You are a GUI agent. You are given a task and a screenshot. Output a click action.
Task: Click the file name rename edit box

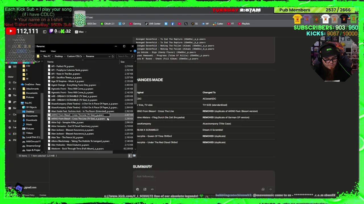80,115
